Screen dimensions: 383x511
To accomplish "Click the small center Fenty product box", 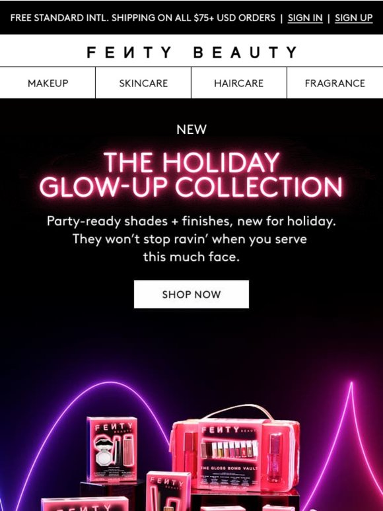I will point(168,491).
